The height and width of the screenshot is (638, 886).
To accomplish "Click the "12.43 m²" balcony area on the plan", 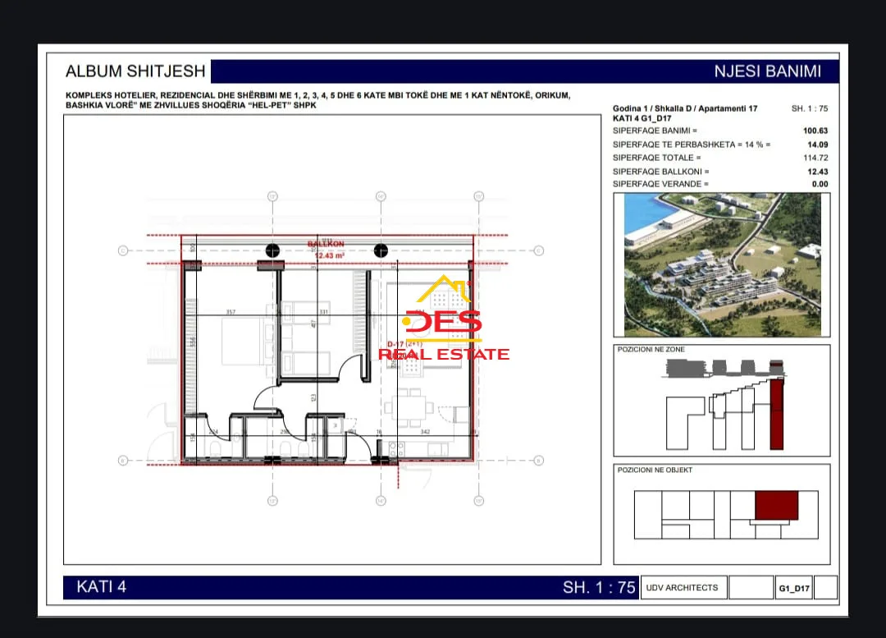I will point(330,255).
